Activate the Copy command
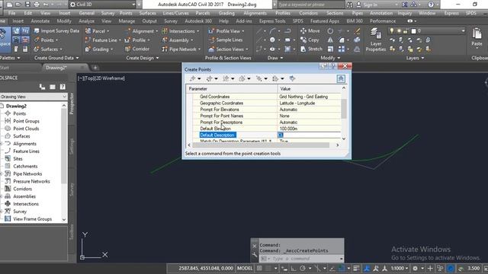This screenshot has height=274, width=488. click(310, 40)
